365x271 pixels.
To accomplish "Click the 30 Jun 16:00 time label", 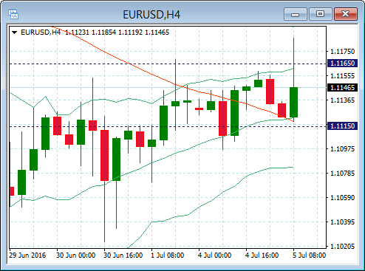I will [x=123, y=255].
